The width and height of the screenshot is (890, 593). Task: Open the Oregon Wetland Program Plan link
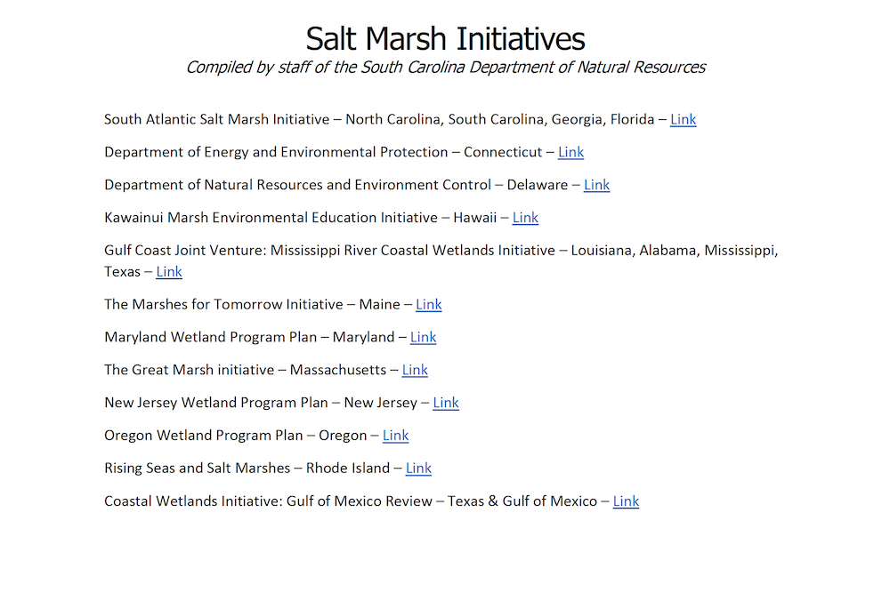(x=395, y=436)
